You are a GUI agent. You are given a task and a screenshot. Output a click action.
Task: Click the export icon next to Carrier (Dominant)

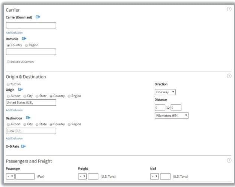(x=38, y=17)
